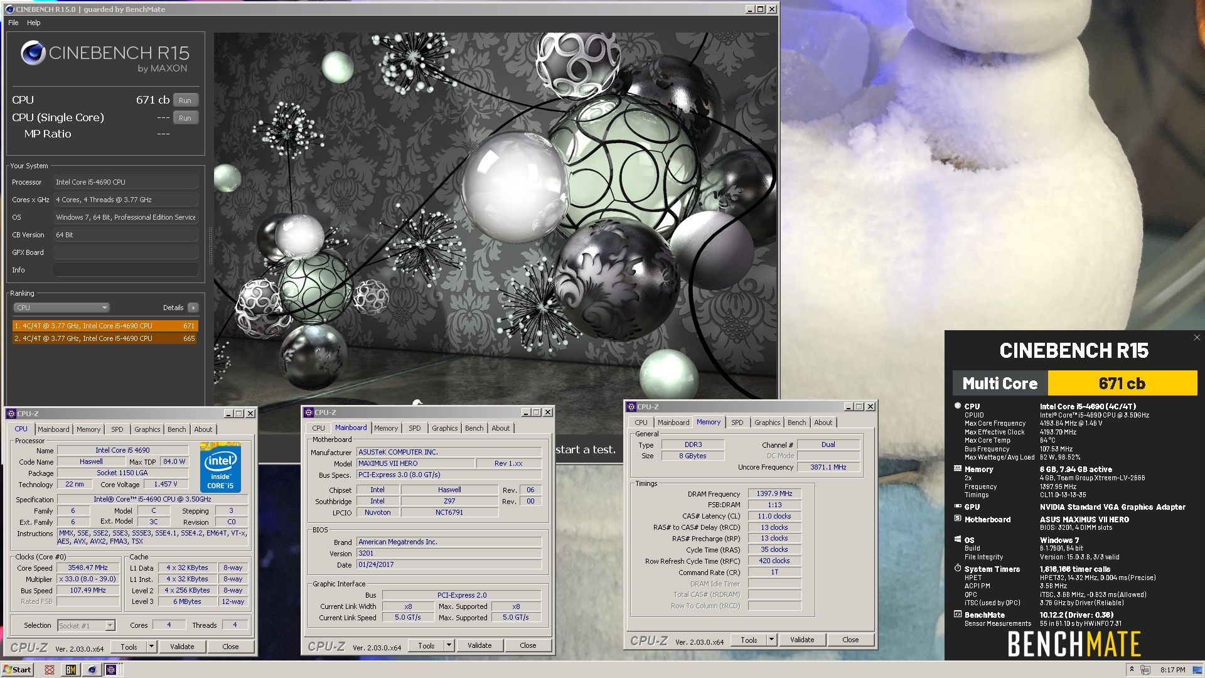Select CPU tab in CPU-Z Mainboard window
This screenshot has width=1205, height=678.
(x=318, y=428)
